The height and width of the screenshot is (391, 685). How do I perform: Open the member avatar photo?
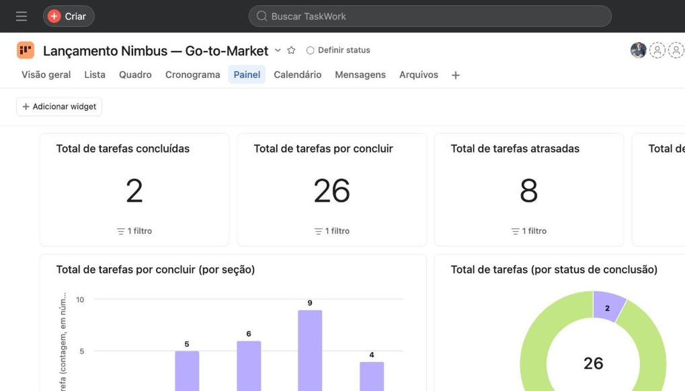[x=638, y=50]
